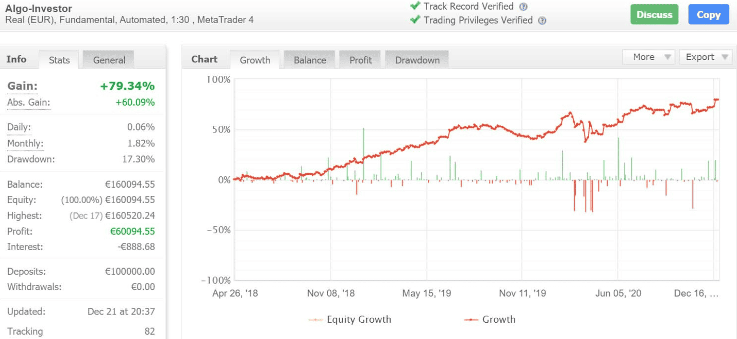
Task: Select the Drawdown chart tab
Action: click(x=417, y=60)
